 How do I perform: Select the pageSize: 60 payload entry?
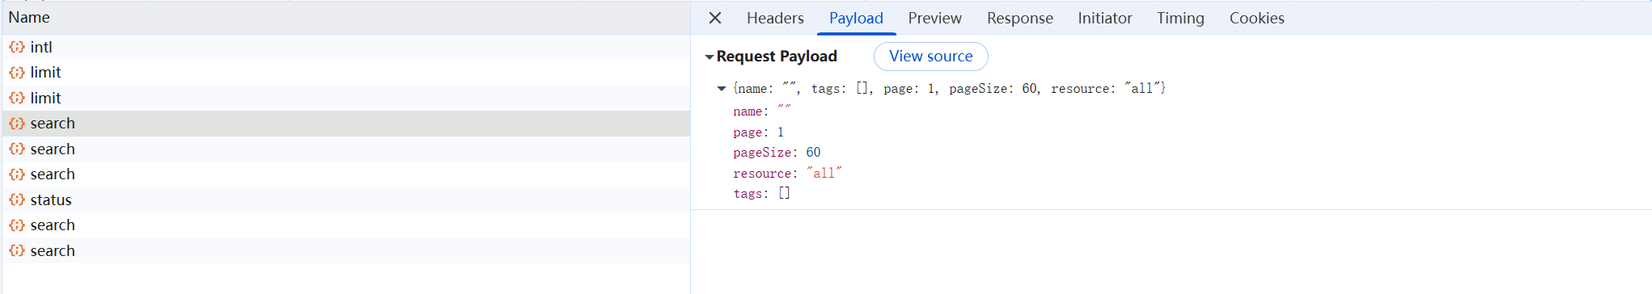777,153
